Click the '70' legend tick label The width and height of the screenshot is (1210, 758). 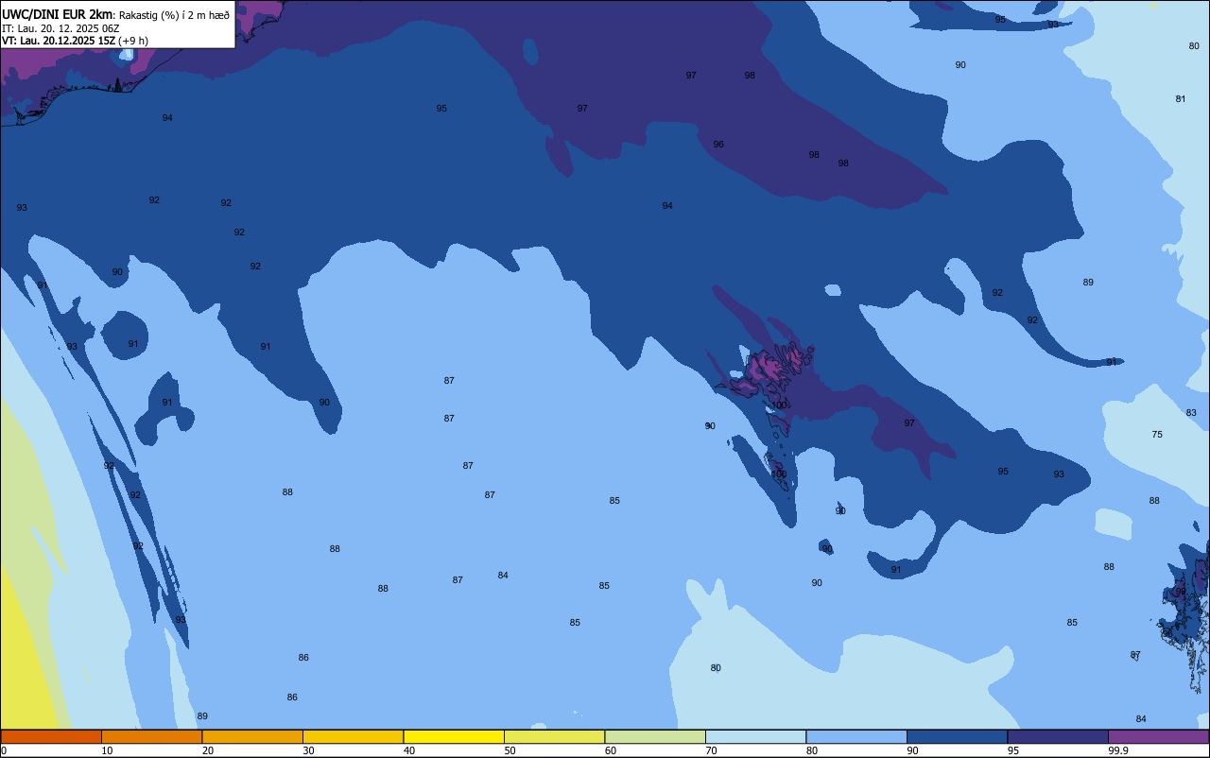pos(711,750)
